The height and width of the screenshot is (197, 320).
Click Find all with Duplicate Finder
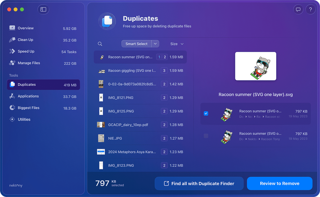tap(199, 183)
